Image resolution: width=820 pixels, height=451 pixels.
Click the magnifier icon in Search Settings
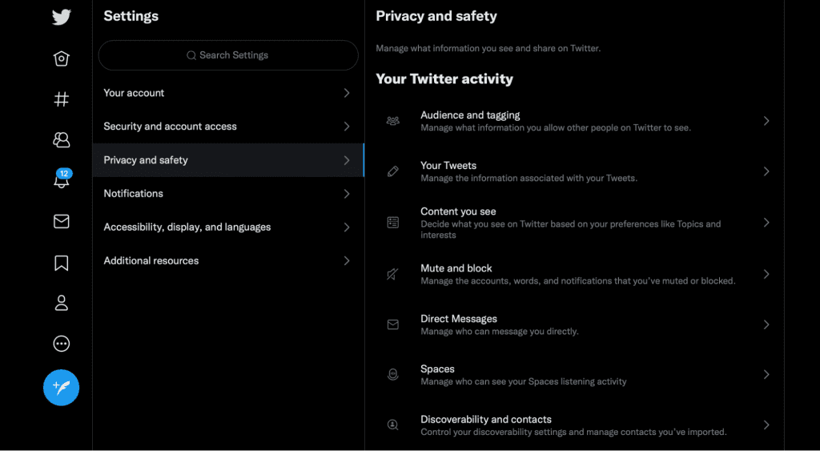point(191,55)
